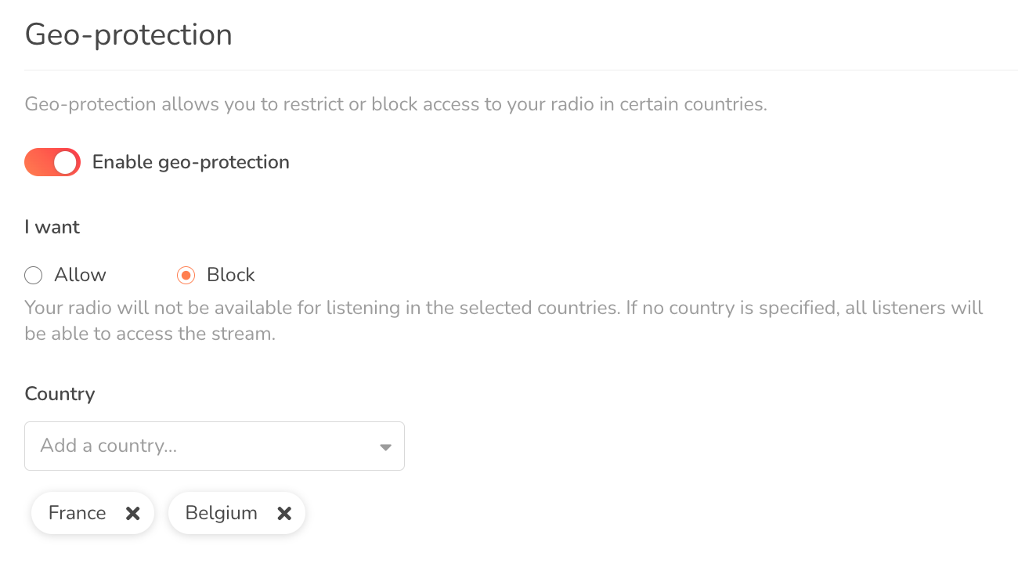Viewport: 1018px width, 578px height.
Task: Click the 'Allow' option label
Action: click(80, 275)
